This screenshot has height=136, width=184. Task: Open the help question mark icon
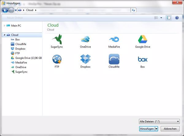pyautogui.click(x=177, y=18)
